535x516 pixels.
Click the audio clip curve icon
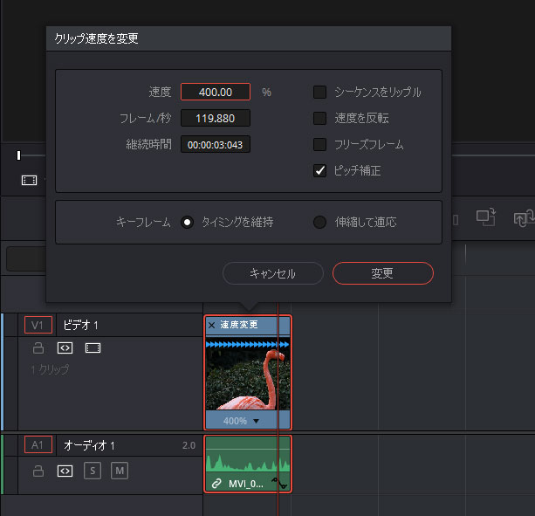click(x=279, y=483)
